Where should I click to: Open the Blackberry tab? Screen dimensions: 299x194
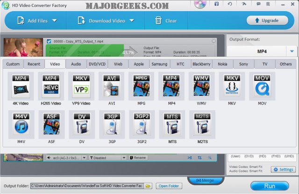tap(201, 64)
